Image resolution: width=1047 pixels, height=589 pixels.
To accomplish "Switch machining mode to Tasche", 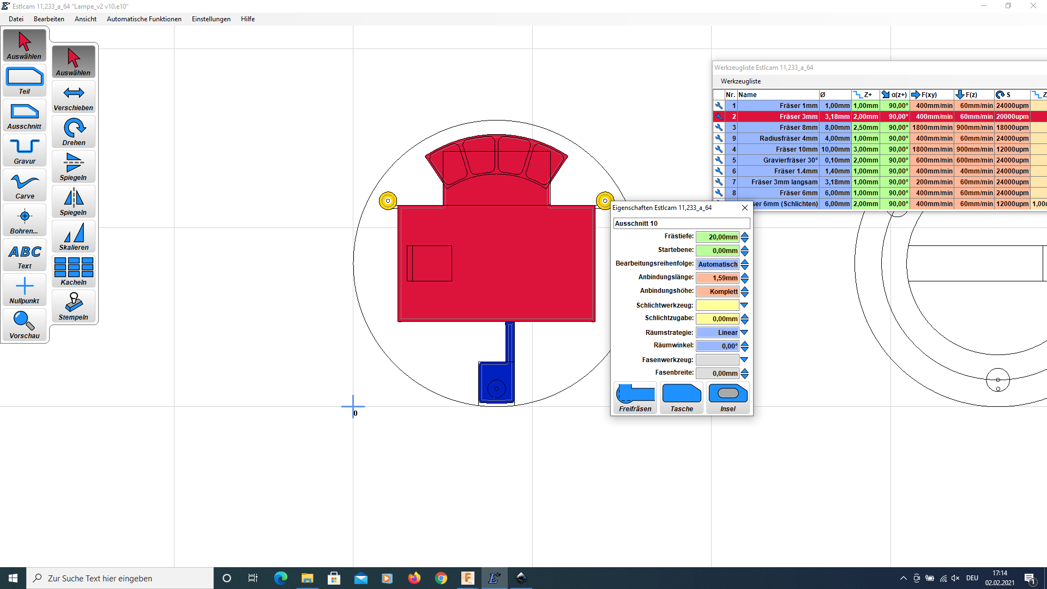I will (x=682, y=398).
